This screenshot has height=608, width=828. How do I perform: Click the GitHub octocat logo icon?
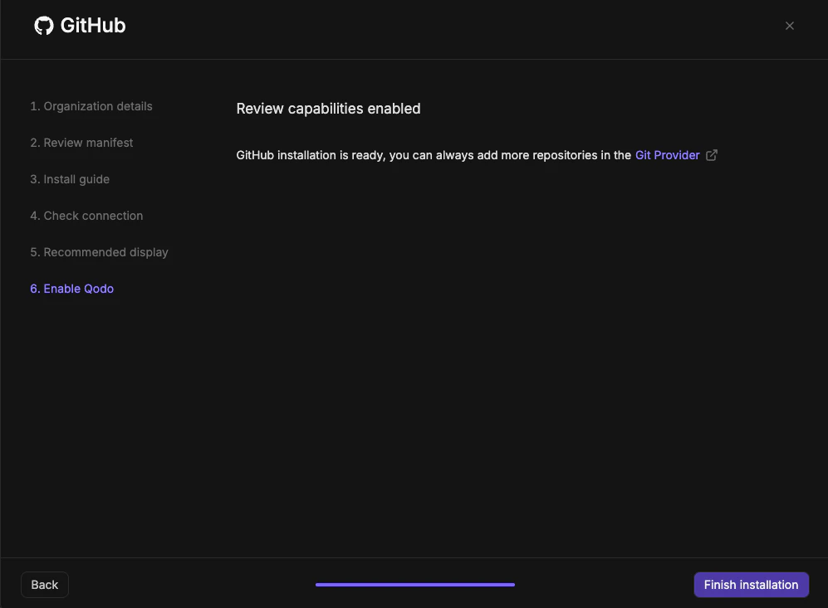tap(42, 25)
